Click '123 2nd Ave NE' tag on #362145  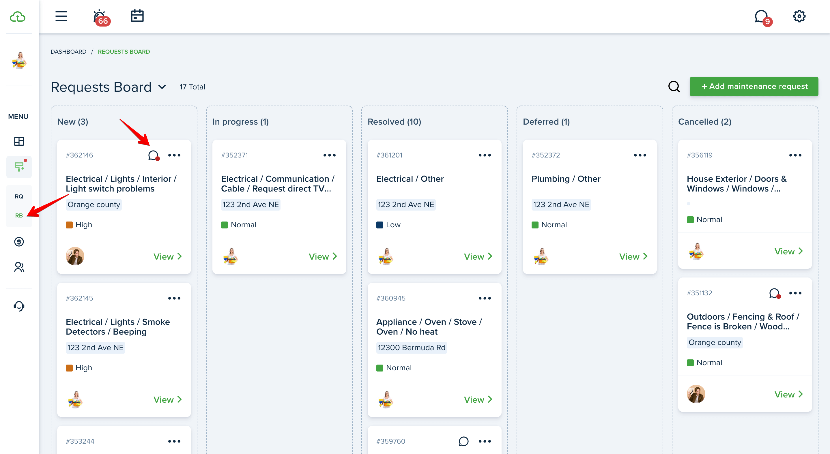click(x=95, y=348)
